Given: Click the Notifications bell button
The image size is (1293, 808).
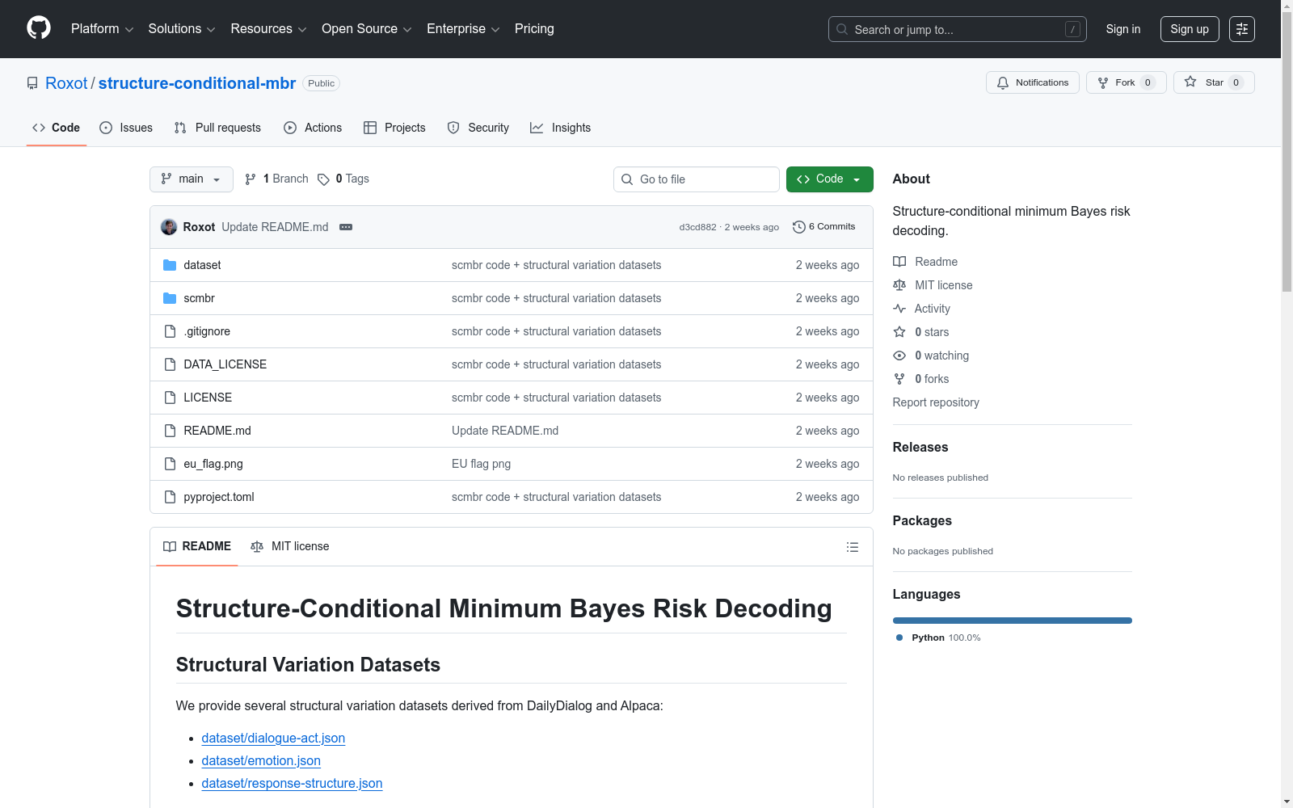Looking at the screenshot, I should (x=1032, y=82).
